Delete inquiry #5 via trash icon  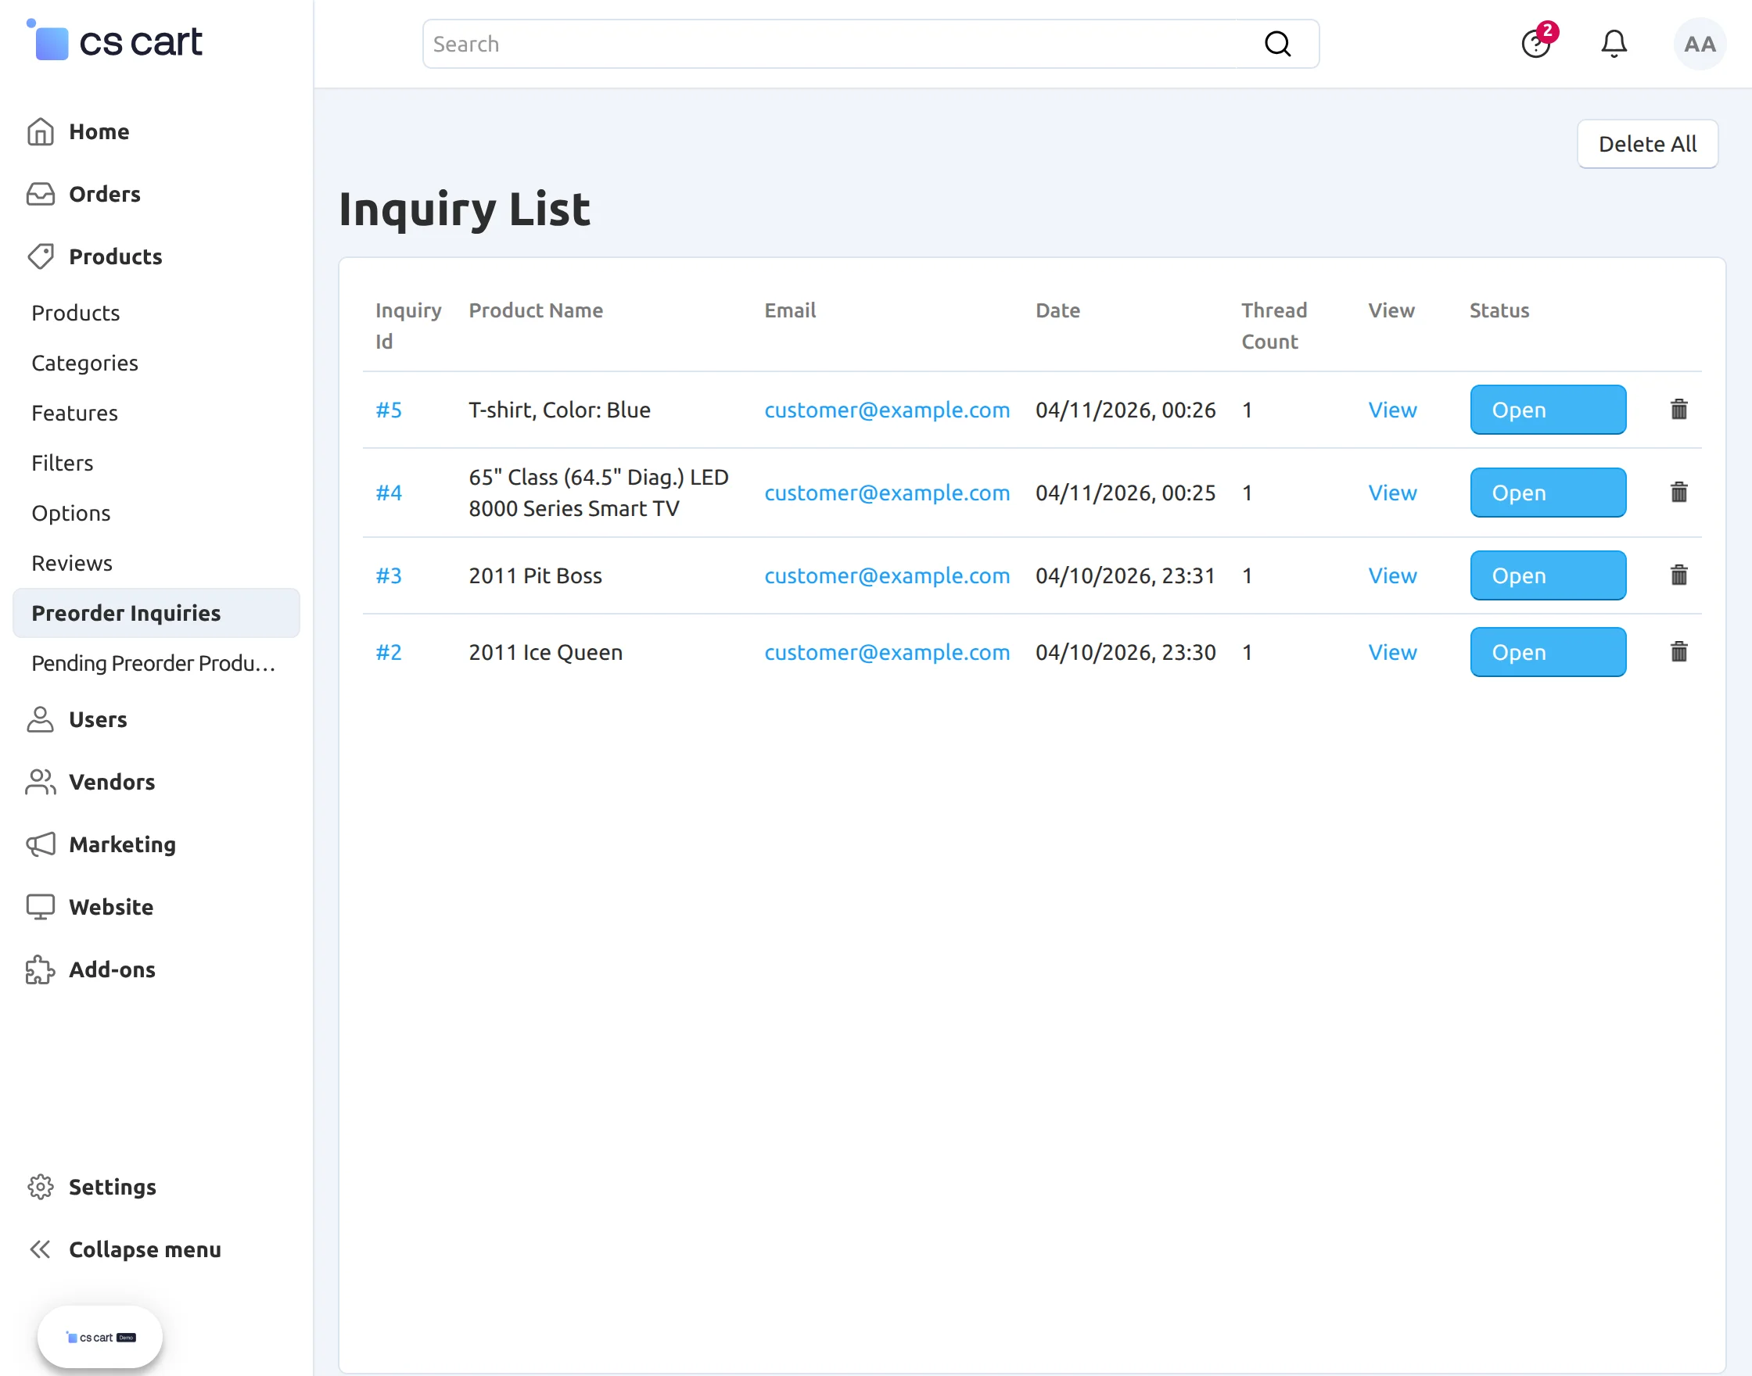coord(1679,409)
